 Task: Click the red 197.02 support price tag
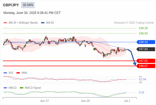[146, 61]
